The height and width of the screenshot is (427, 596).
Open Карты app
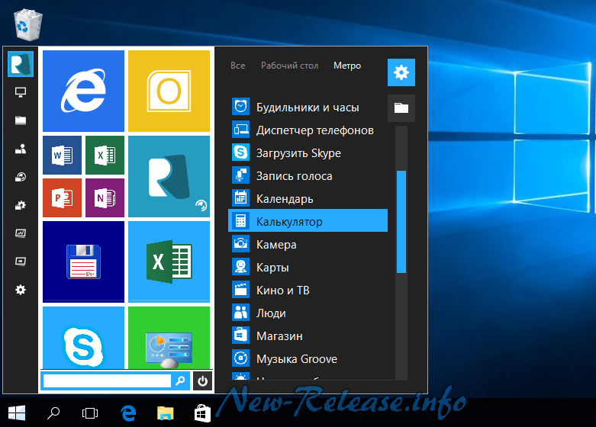click(308, 267)
